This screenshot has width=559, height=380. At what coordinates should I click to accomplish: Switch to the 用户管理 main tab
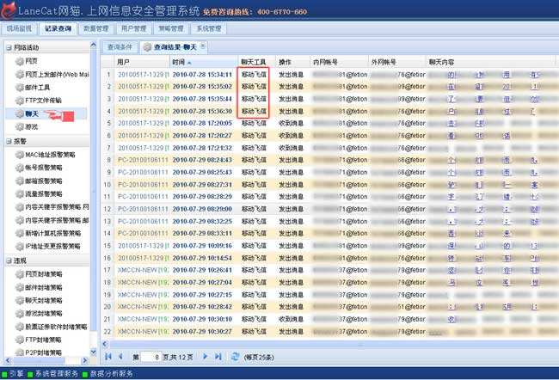133,28
